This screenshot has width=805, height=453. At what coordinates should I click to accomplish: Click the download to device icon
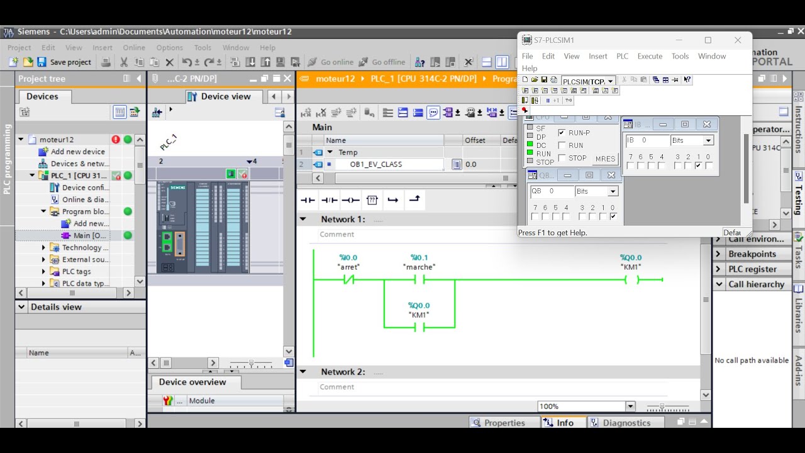(x=250, y=62)
